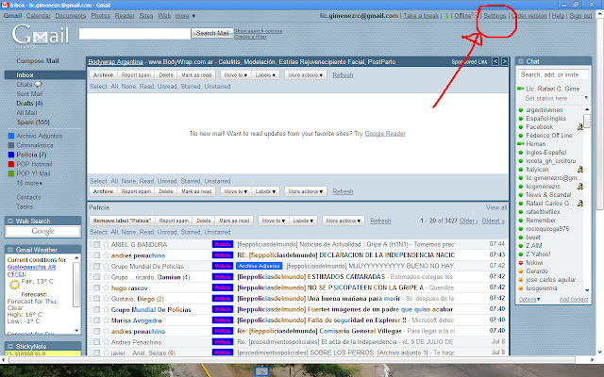604x377 pixels.
Task: Star the Marisa Avogadro message
Action: pos(106,320)
